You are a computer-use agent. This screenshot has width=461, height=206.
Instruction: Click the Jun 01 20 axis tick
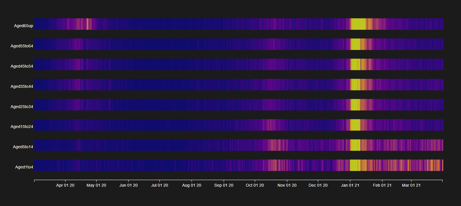[x=128, y=185]
